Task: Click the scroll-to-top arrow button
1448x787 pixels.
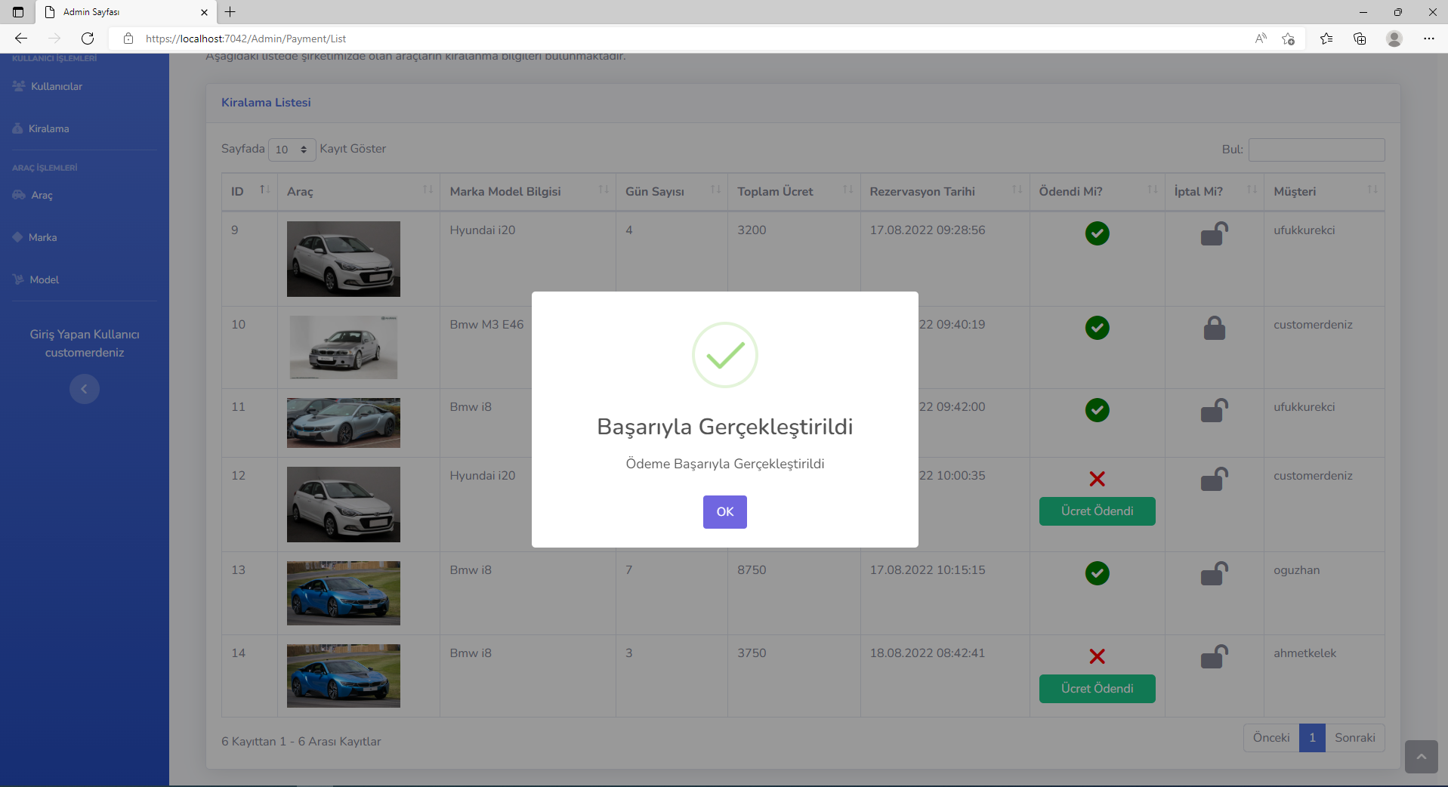Action: pos(1421,757)
